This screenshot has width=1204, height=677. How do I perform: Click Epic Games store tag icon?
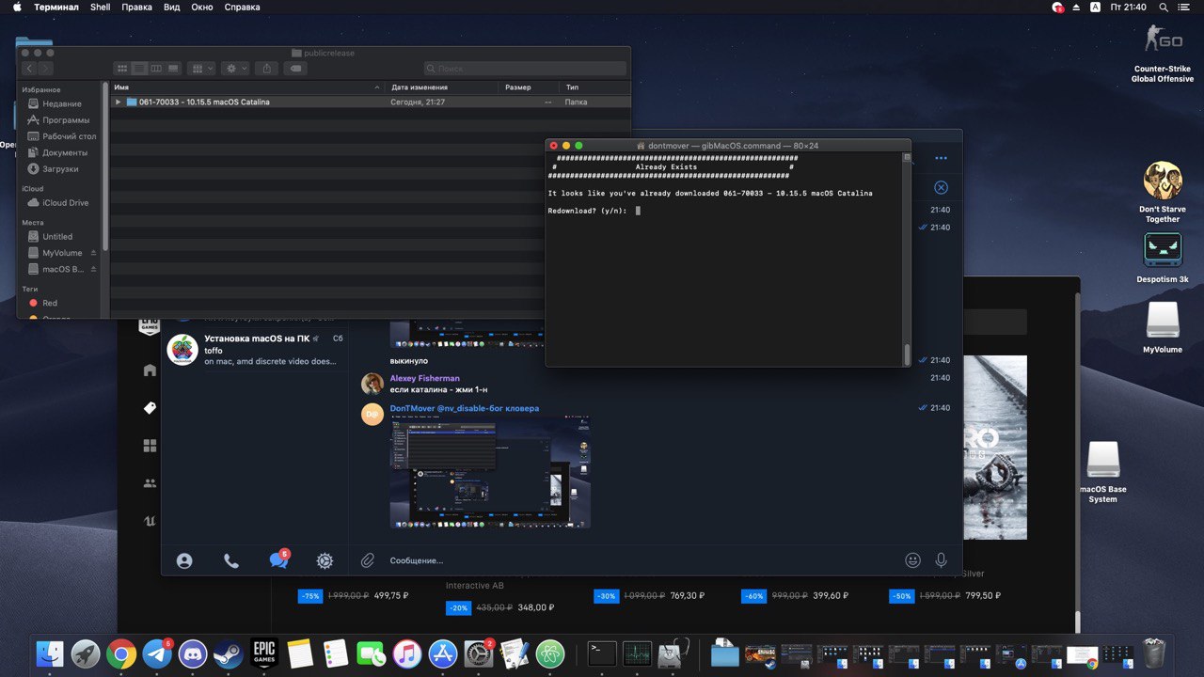coord(150,408)
